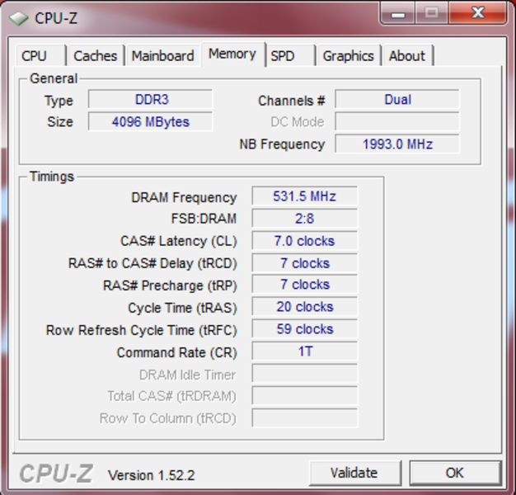Click the empty Total CAS# (tRDRAM) field
516x495 pixels.
click(305, 395)
